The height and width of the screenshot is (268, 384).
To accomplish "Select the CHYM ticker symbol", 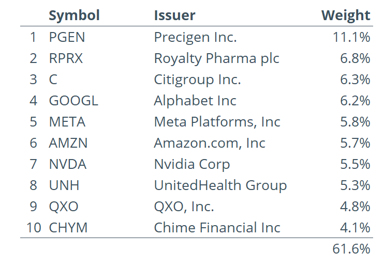I will point(68,228).
